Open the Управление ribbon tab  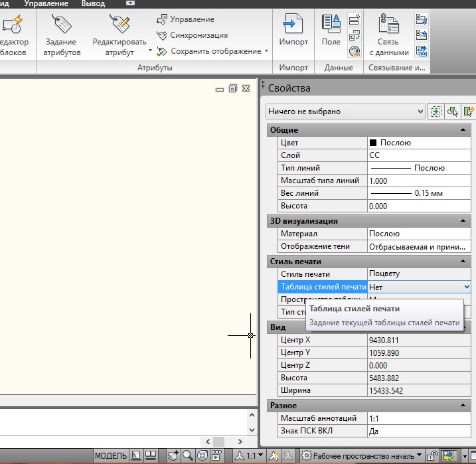point(46,3)
